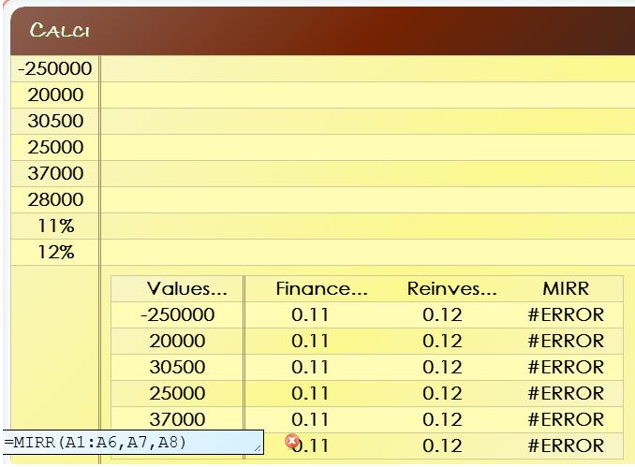
Task: Select the cell showing 11% finance rate
Action: tap(55, 226)
